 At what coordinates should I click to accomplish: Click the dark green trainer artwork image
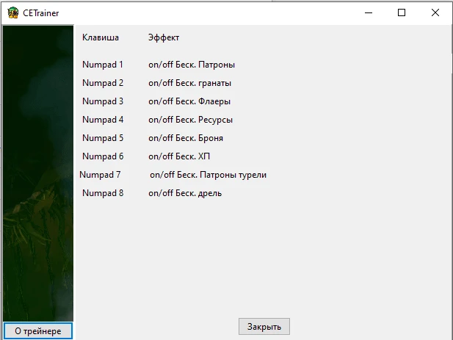click(38, 173)
